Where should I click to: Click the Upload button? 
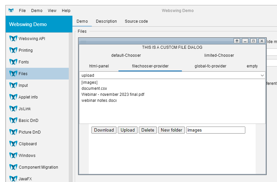pos(127,130)
